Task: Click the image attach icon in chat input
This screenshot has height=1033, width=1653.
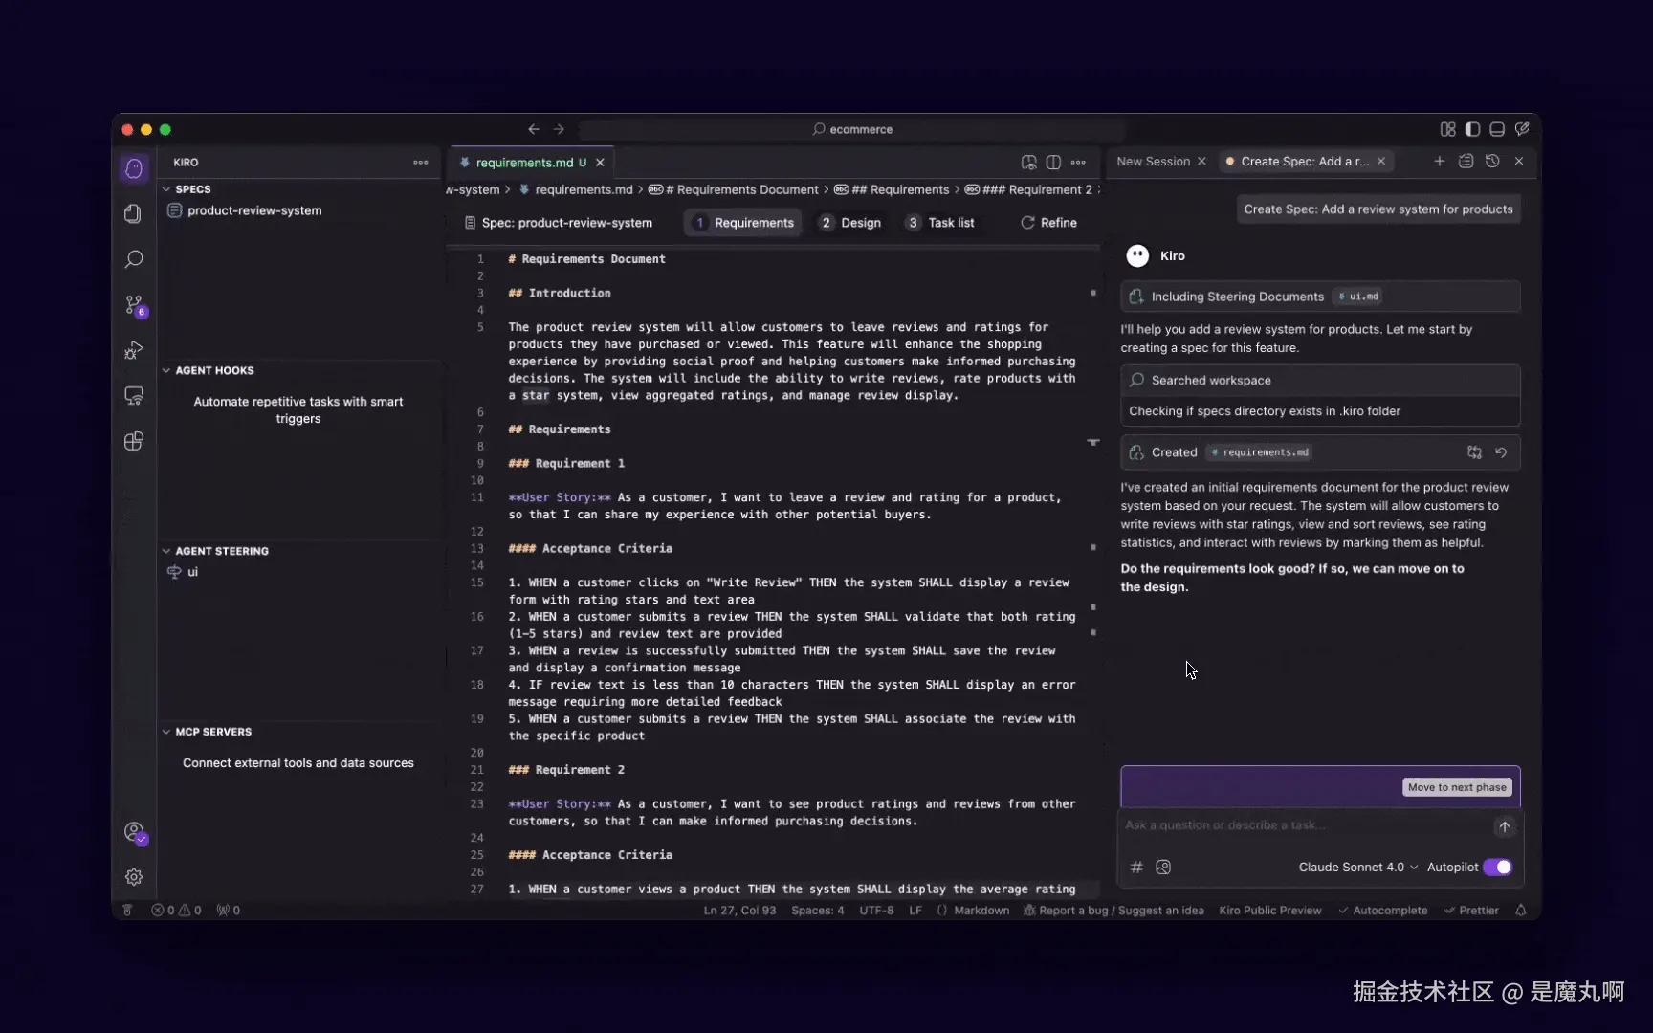Action: pos(1163,868)
